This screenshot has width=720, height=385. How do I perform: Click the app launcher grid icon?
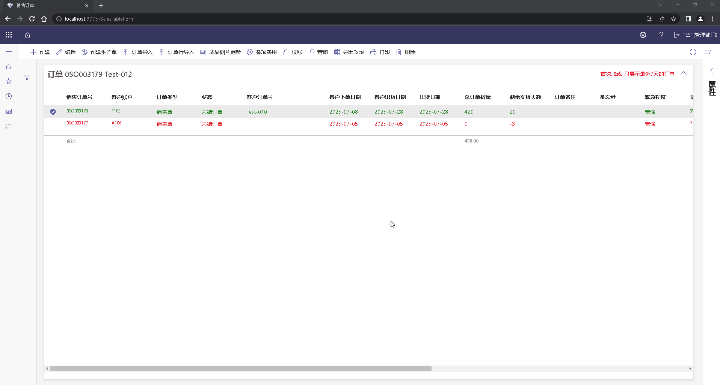(x=9, y=35)
